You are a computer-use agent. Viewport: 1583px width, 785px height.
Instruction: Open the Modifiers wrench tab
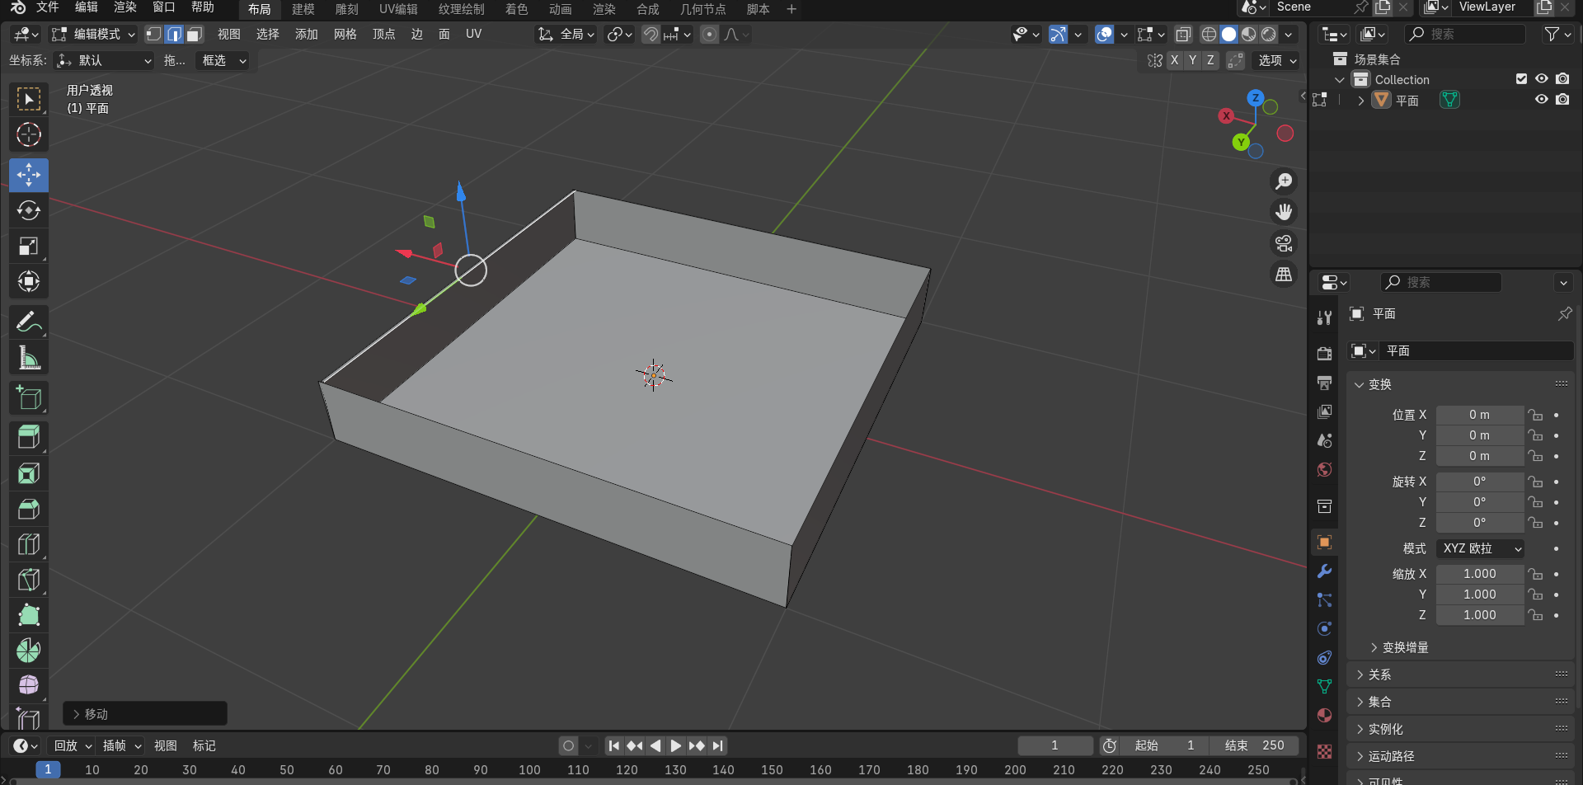point(1324,571)
